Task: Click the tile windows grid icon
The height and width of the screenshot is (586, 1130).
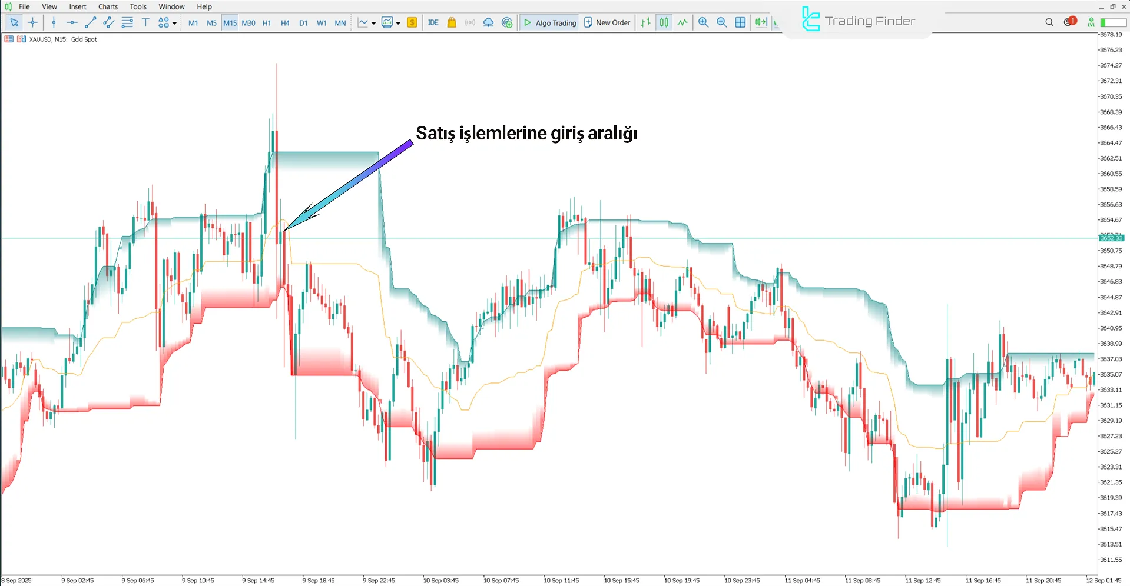Action: [740, 22]
